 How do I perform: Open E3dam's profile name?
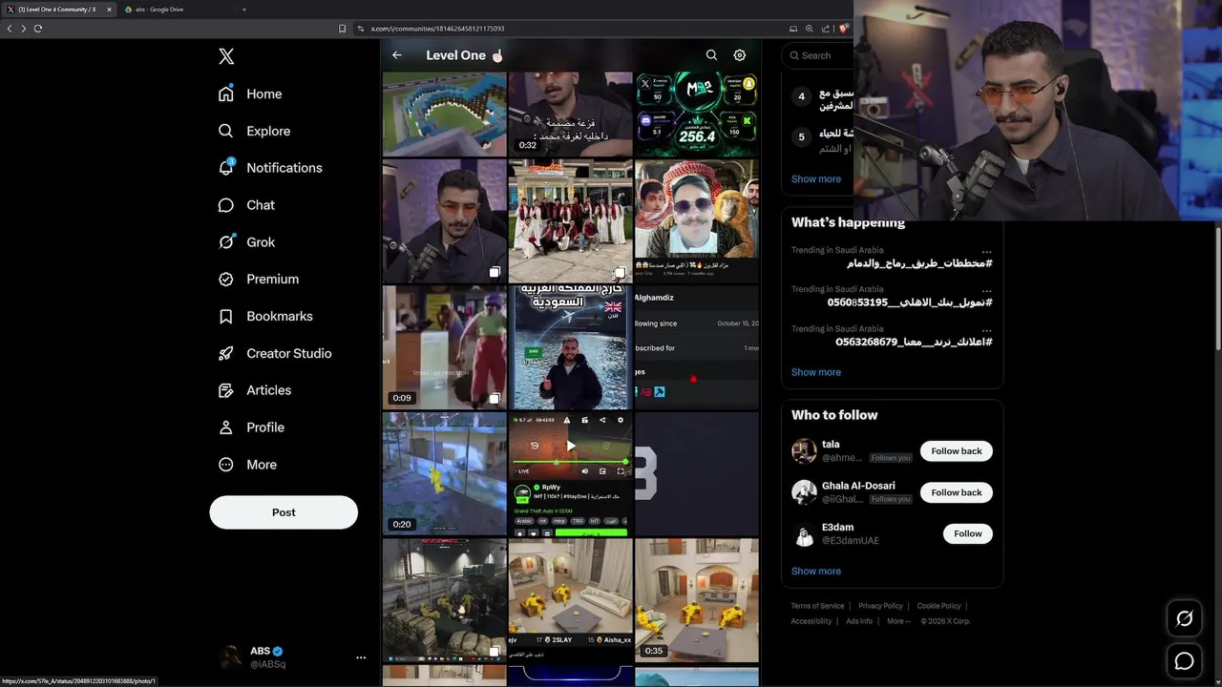[x=837, y=528]
